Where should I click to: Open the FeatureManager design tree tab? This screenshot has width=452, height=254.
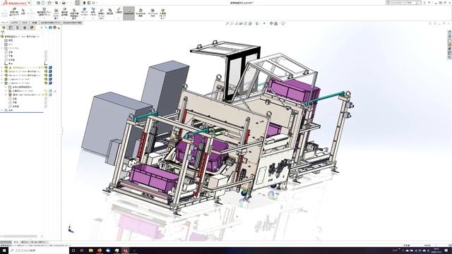point(4,28)
